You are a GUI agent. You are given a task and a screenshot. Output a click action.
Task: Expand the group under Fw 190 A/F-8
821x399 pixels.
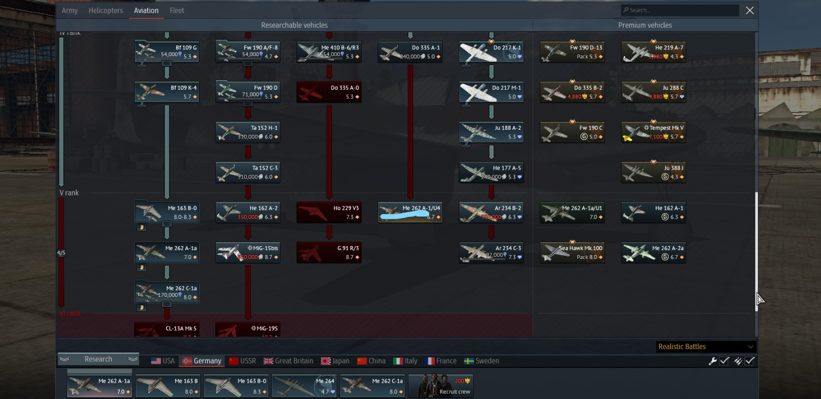[248, 64]
